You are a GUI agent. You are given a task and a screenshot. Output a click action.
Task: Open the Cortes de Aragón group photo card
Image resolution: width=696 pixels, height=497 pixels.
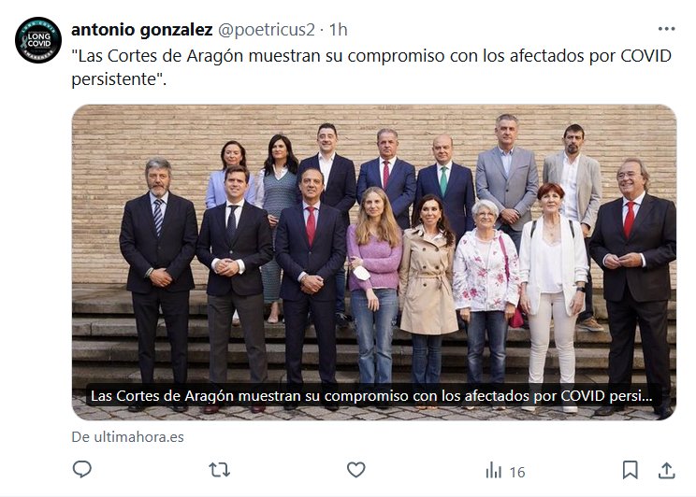click(374, 263)
